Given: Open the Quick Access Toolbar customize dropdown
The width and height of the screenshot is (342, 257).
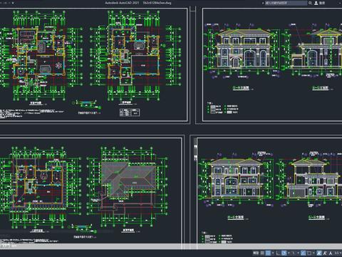Looking at the screenshot, I should [13, 3].
